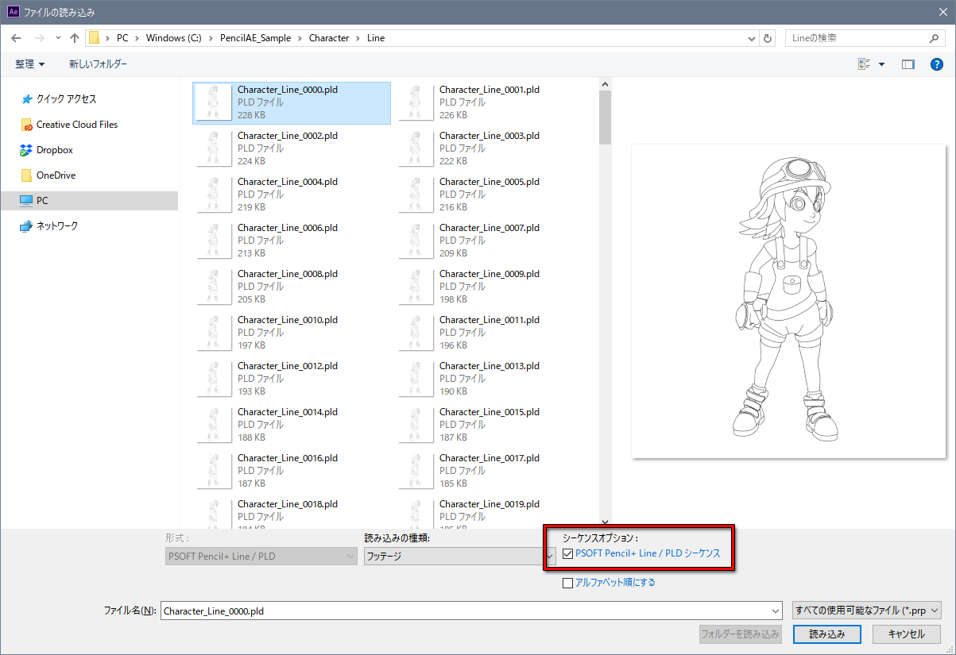Select the Character_Line_0002.pld file icon
956x655 pixels.
(x=212, y=148)
